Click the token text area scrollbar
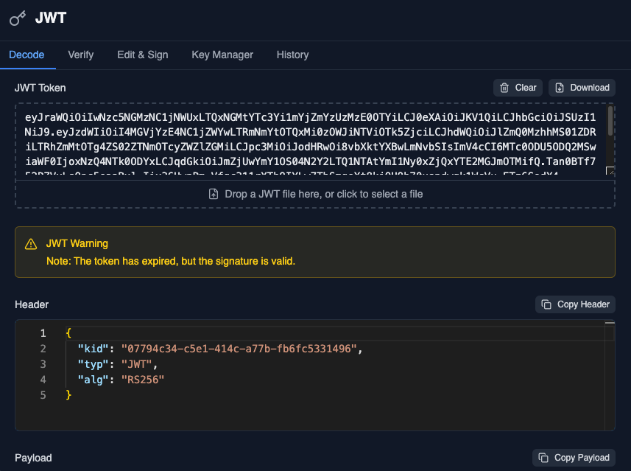This screenshot has width=631, height=471. [610, 121]
